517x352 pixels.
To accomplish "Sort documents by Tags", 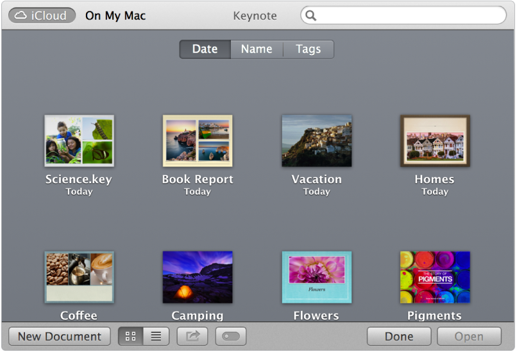I will pos(309,49).
